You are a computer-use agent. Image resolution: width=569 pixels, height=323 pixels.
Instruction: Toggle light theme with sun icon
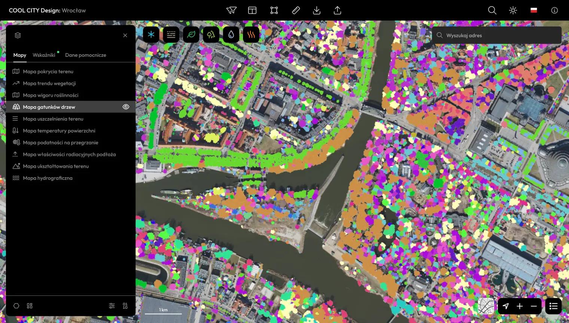tap(513, 10)
